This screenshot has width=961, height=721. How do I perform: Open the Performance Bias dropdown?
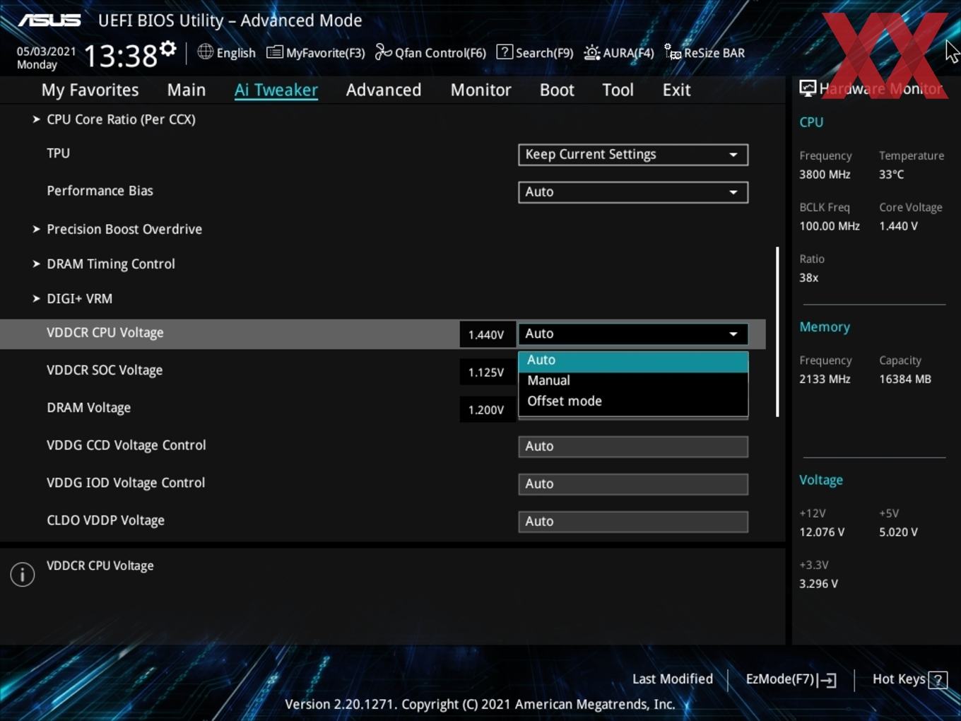pyautogui.click(x=633, y=192)
